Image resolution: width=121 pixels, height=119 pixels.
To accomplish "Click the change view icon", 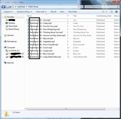I will pyautogui.click(x=103, y=12).
